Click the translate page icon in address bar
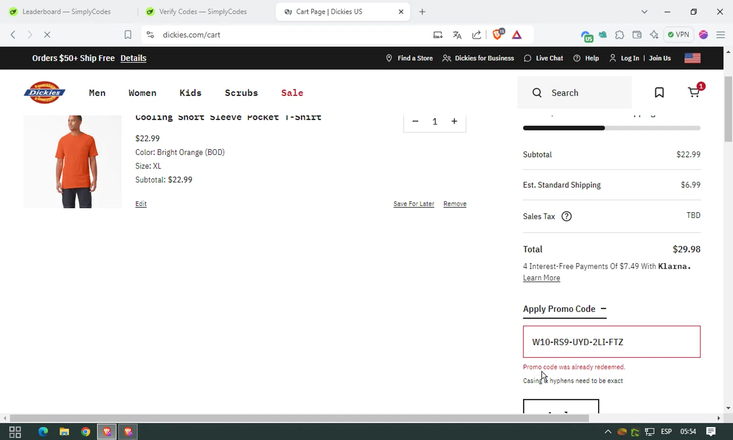The height and width of the screenshot is (440, 733). (457, 35)
